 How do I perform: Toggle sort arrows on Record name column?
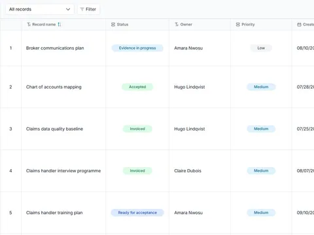coord(60,24)
